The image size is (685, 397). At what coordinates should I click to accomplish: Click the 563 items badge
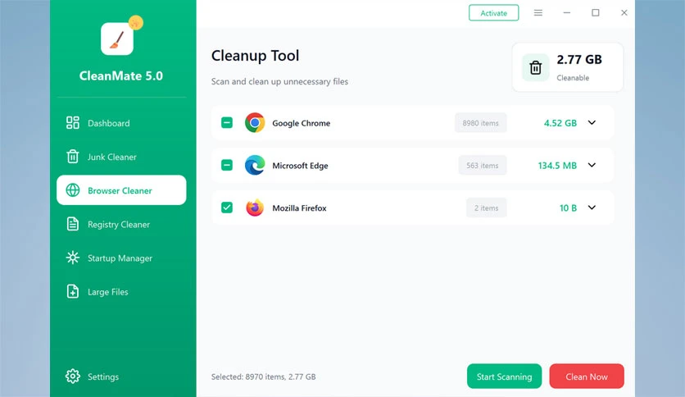(483, 166)
